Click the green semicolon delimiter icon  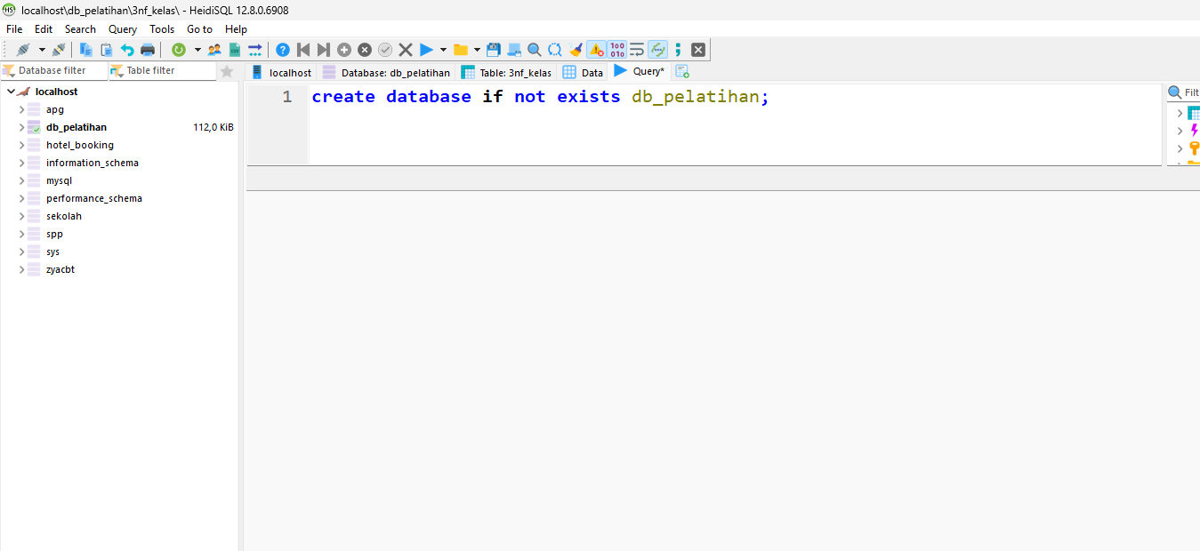click(x=678, y=50)
